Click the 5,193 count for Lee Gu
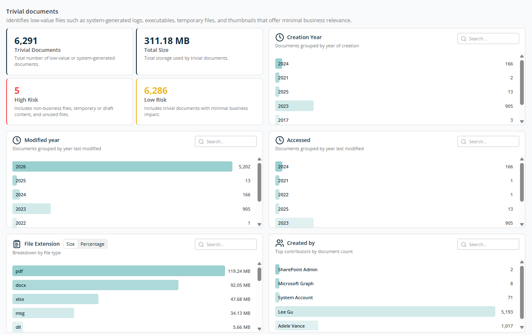The height and width of the screenshot is (335, 532). pos(507,312)
